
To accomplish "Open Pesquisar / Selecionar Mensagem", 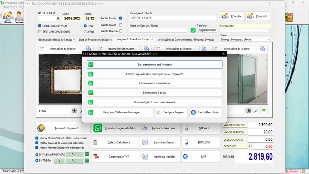I will 120,112.
